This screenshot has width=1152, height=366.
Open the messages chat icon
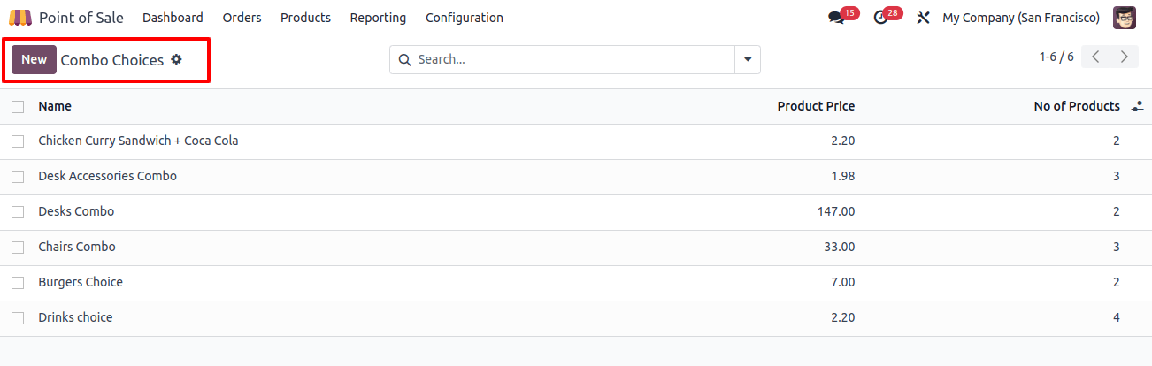(x=836, y=18)
